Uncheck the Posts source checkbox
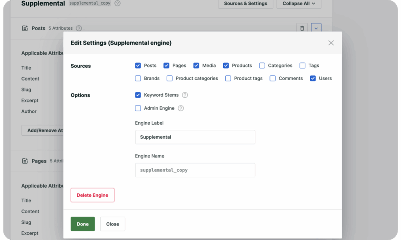This screenshot has width=401, height=240. (138, 66)
